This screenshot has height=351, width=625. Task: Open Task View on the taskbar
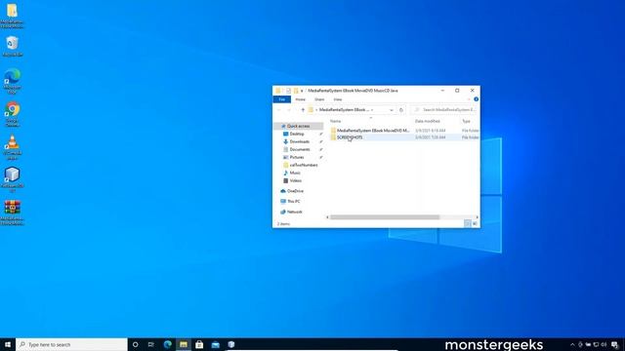coord(151,344)
